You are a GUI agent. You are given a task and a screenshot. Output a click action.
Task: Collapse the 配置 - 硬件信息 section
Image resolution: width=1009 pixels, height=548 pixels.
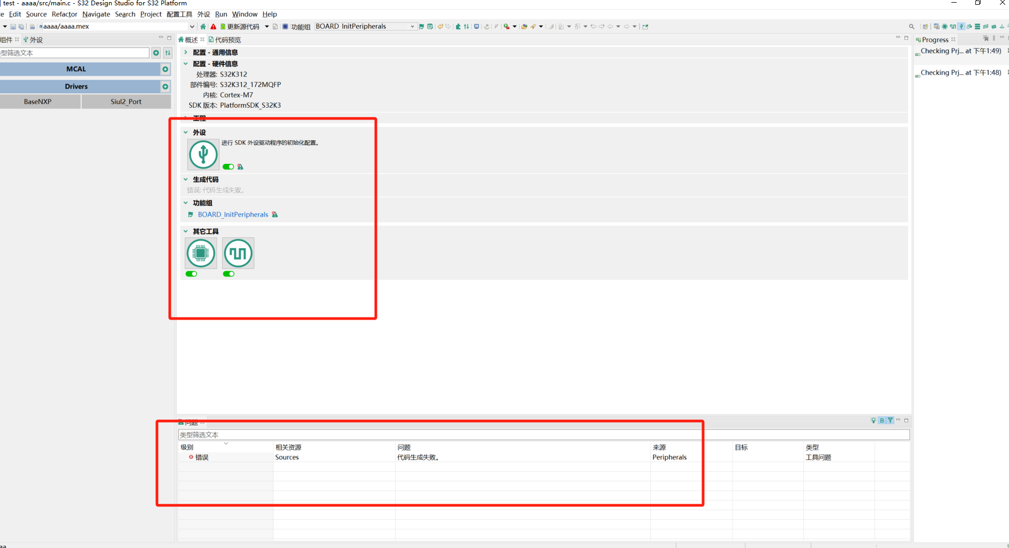(185, 63)
